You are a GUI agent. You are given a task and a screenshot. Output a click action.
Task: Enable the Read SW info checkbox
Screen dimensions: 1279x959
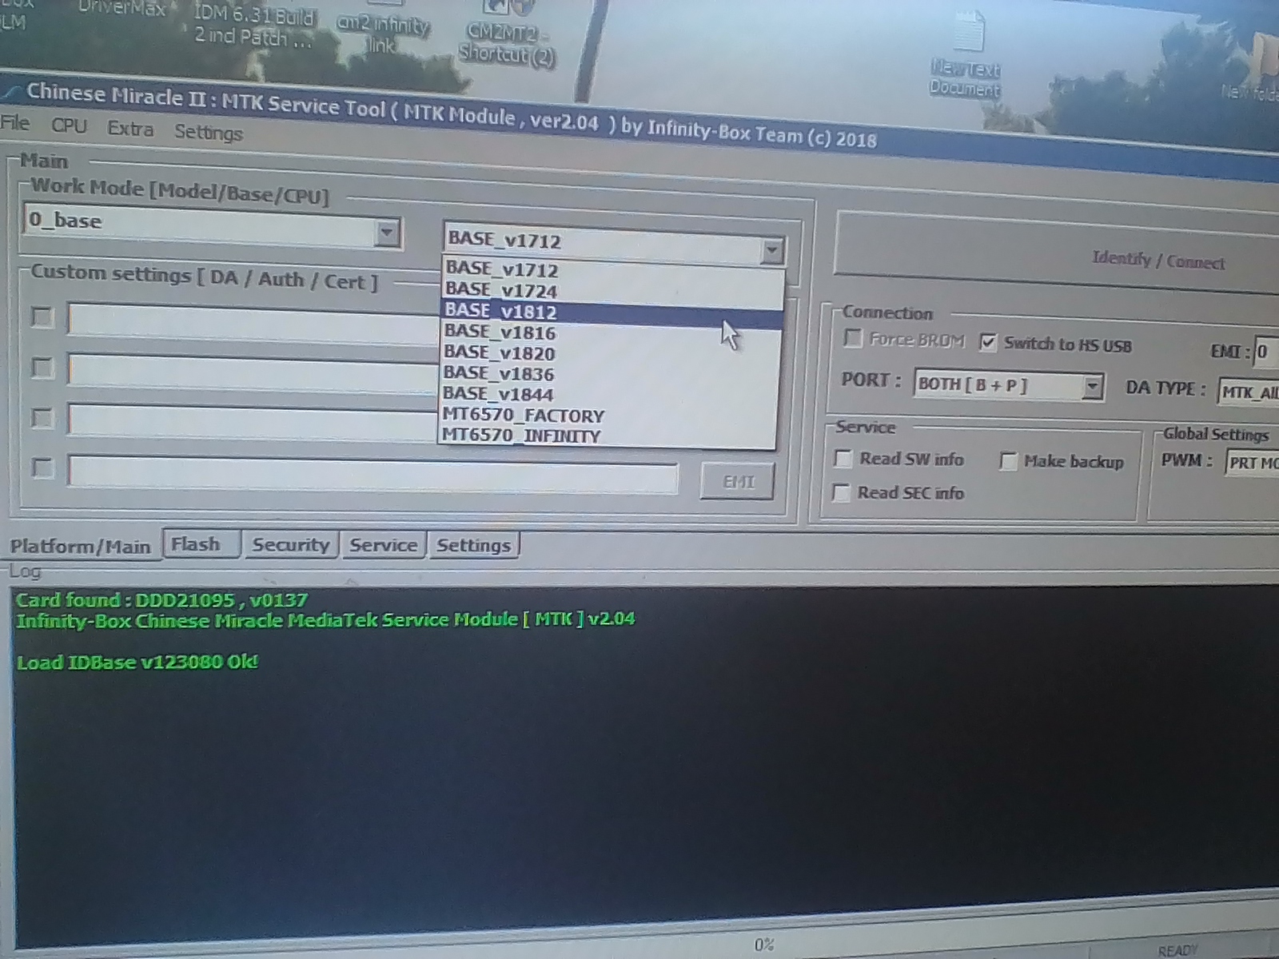click(843, 458)
